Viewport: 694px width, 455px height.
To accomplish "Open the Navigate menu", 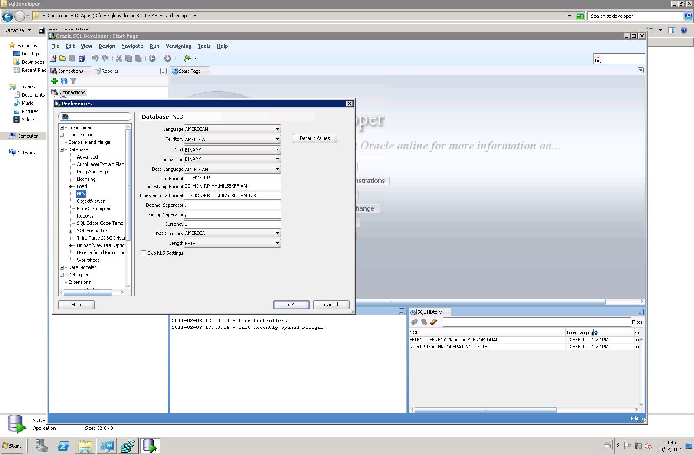I will click(x=132, y=46).
